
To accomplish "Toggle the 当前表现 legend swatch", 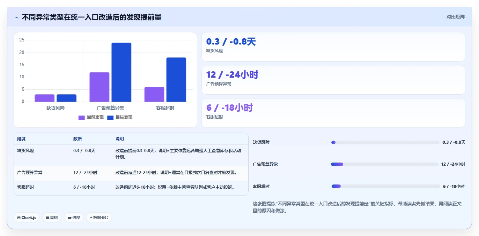I will (82, 117).
